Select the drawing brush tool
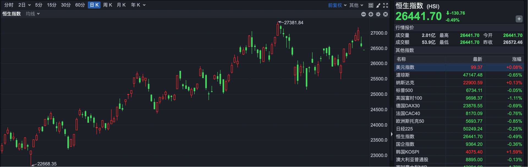528x167 pixels. coord(378,5)
